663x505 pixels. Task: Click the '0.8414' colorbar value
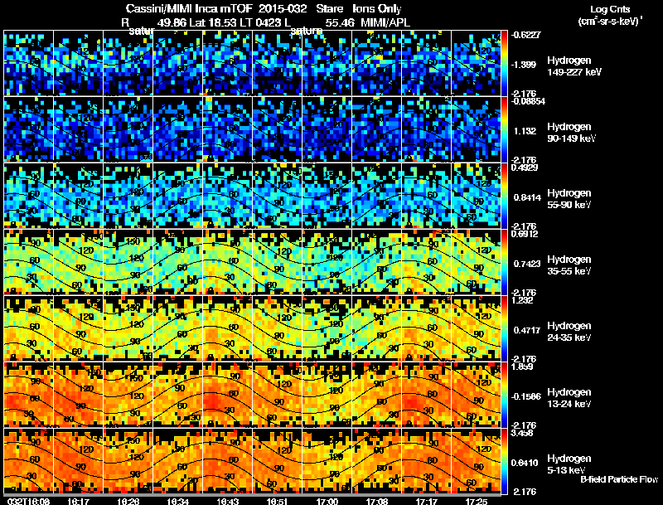click(x=527, y=197)
